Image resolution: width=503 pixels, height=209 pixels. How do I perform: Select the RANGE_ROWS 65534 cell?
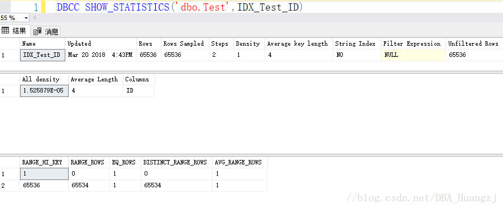click(x=89, y=186)
